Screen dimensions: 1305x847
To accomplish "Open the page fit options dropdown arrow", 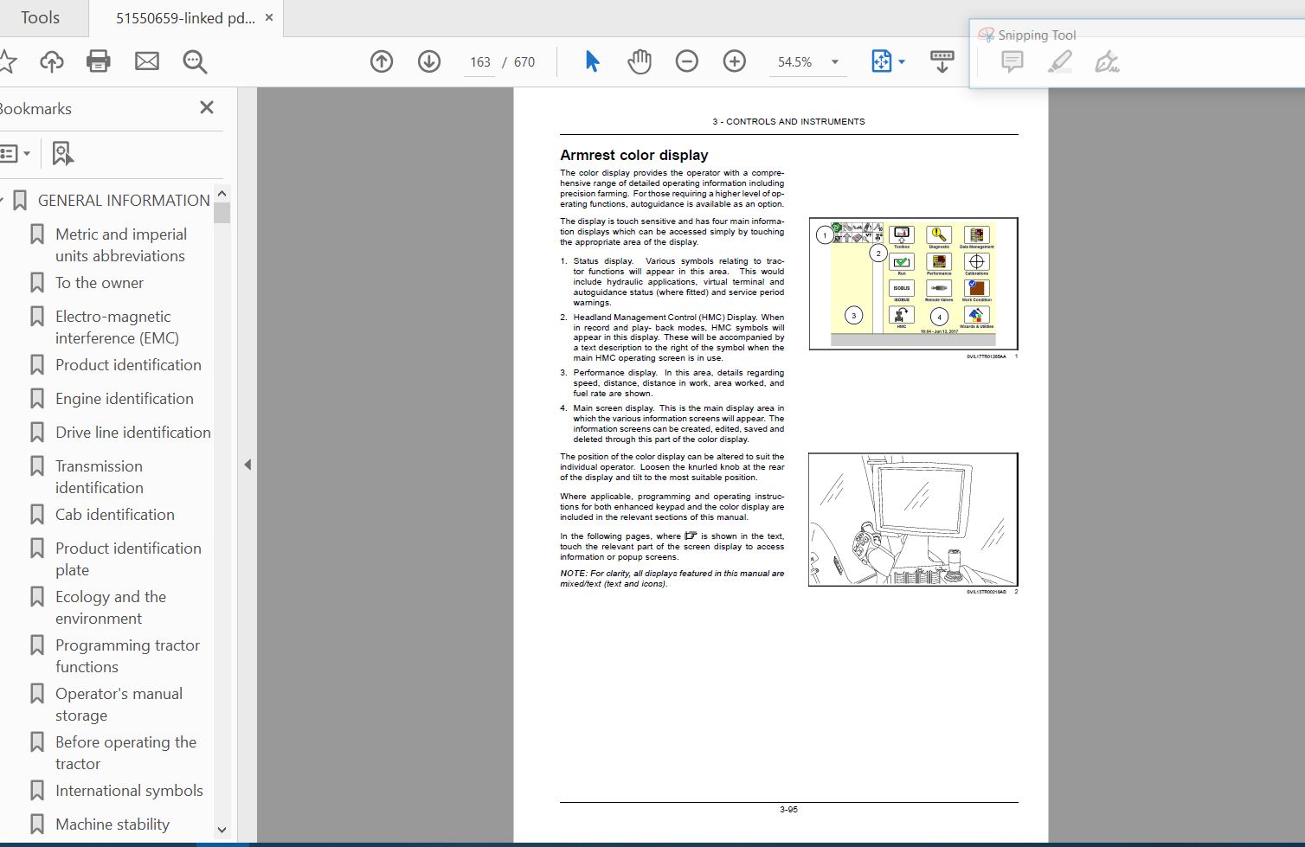I will pos(902,62).
